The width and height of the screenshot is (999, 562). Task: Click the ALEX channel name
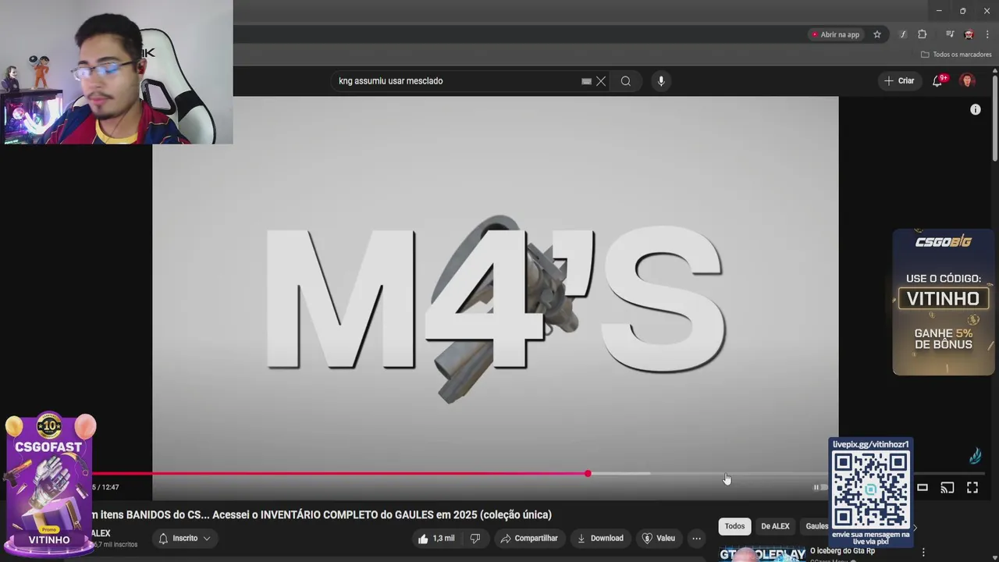[101, 534]
